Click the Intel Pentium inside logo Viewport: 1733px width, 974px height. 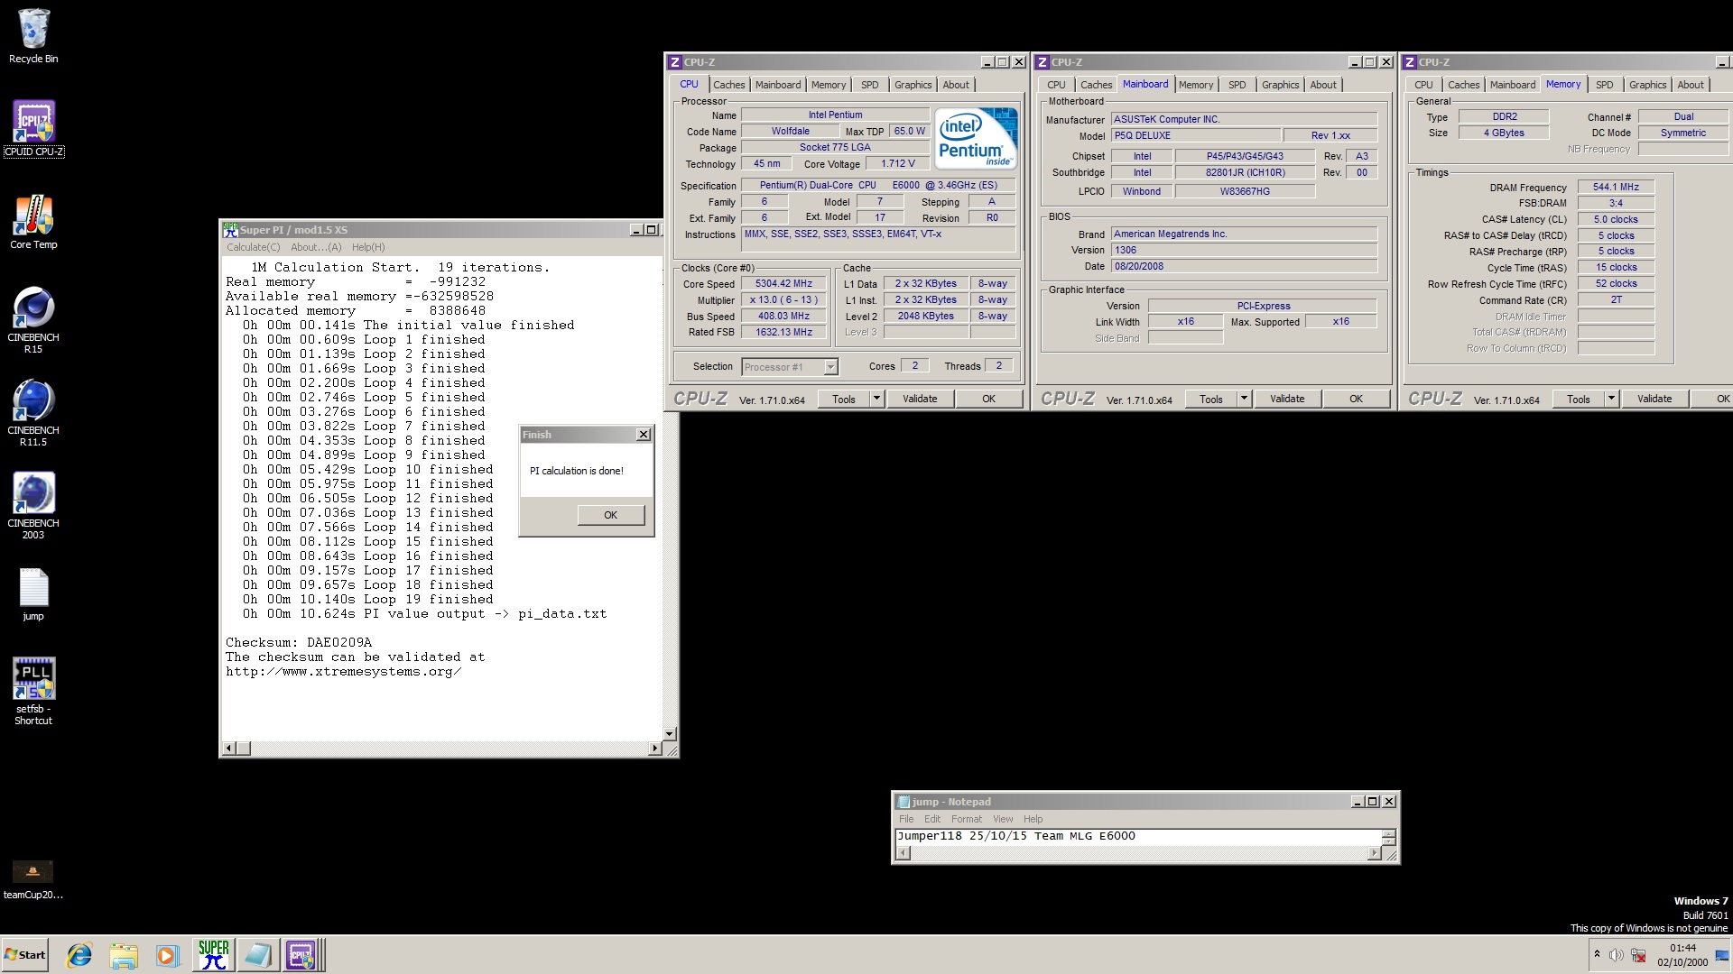[x=976, y=138]
